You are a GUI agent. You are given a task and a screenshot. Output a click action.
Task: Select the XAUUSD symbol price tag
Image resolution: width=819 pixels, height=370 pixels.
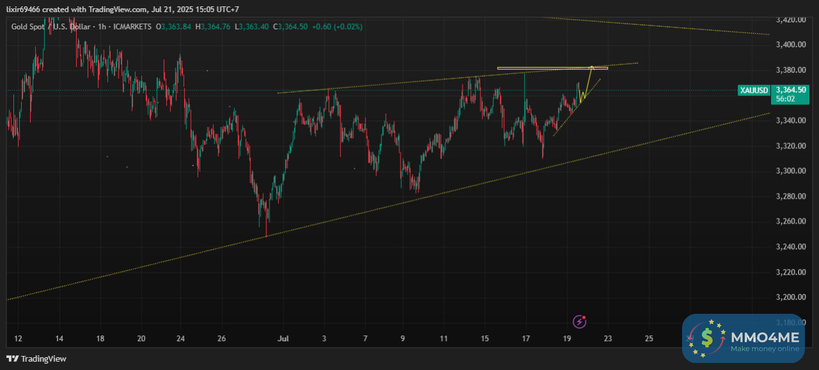pos(754,90)
